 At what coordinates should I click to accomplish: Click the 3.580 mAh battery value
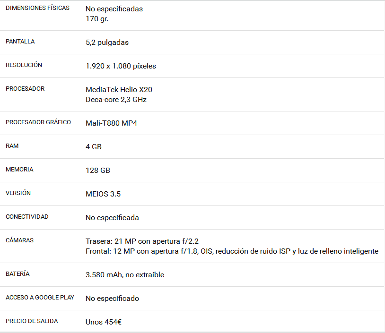coord(125,275)
